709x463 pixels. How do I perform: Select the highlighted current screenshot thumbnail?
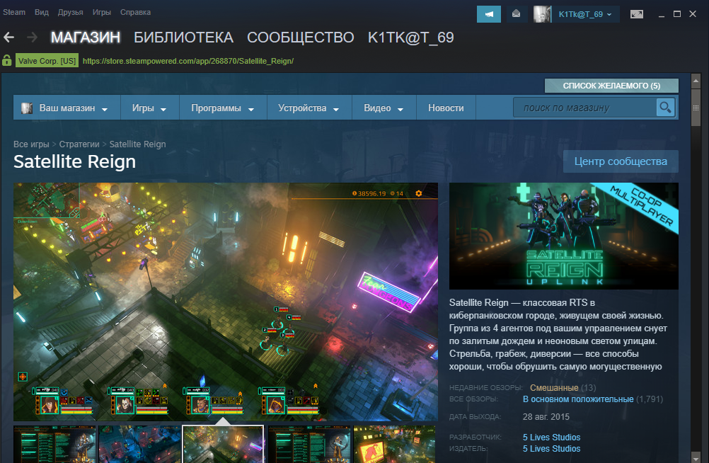coord(223,444)
